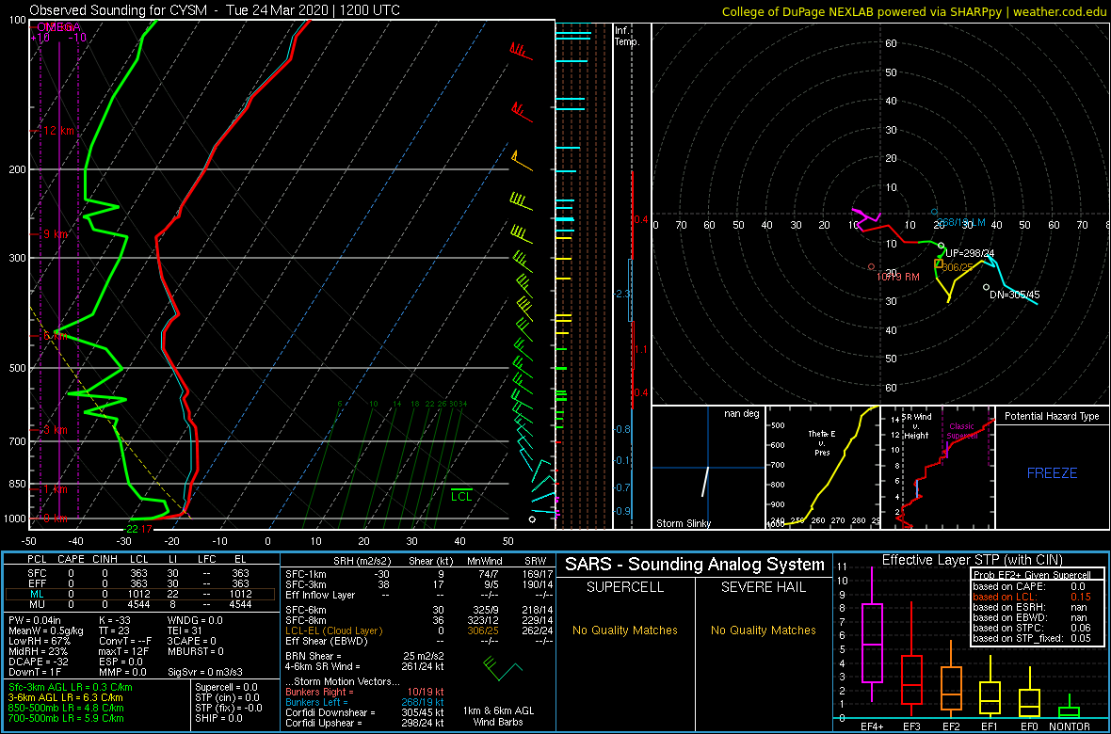This screenshot has width=1111, height=734.
Task: Click the SARS - Sounding Analog System heading
Action: [x=695, y=565]
